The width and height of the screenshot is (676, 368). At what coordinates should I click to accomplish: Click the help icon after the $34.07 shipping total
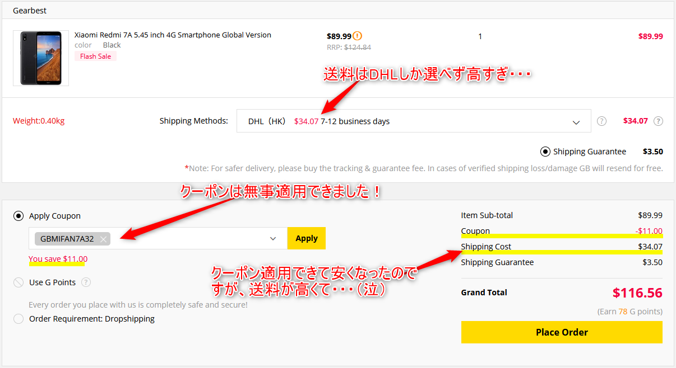coord(659,121)
